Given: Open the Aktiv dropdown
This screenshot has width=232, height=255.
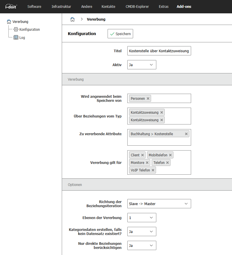Looking at the screenshot, I should [142, 64].
